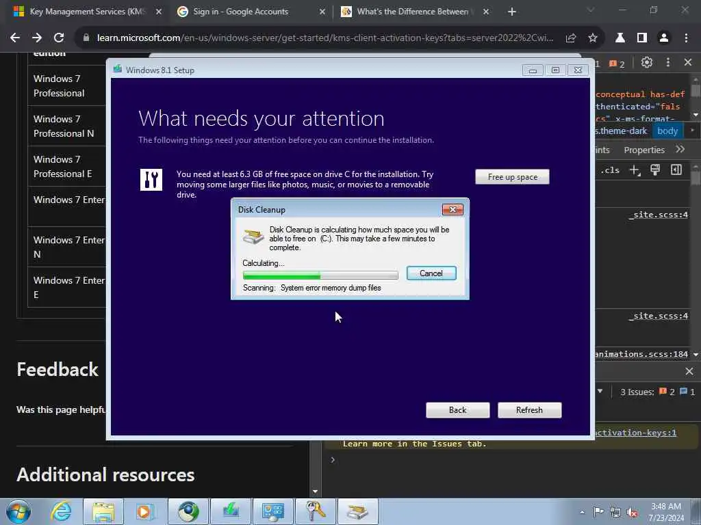701x525 pixels.
Task: Reload the current Chrome page
Action: (59, 38)
